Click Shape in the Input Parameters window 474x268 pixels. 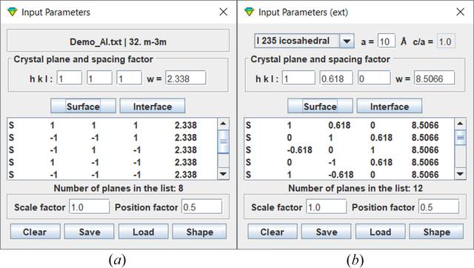coord(199,232)
